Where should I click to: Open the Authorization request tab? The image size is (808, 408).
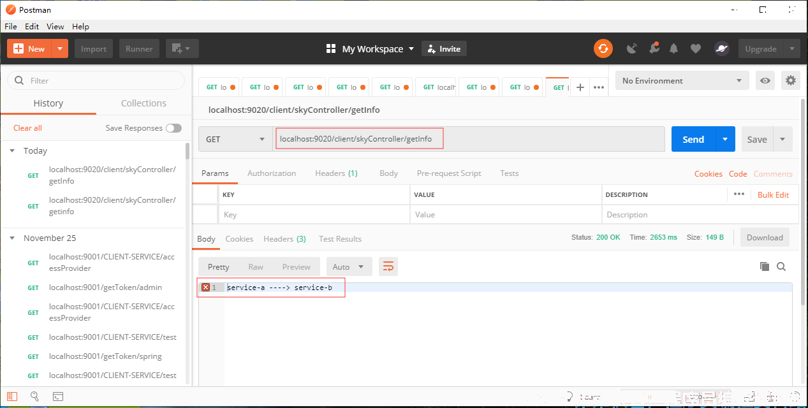pyautogui.click(x=272, y=173)
